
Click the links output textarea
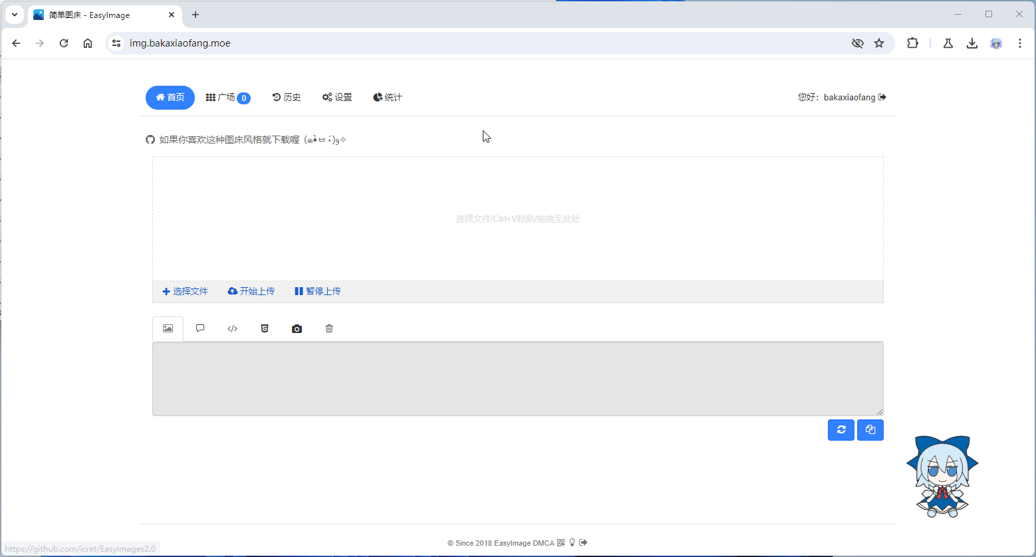point(517,379)
